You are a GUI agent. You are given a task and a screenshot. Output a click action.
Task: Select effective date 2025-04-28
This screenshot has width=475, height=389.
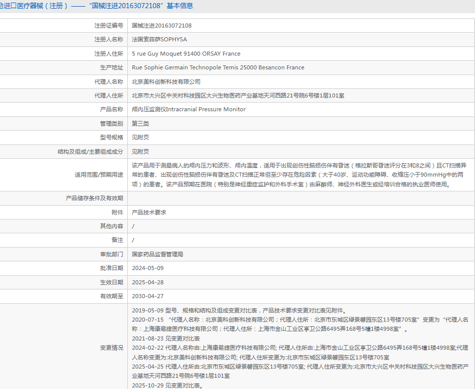tap(148, 282)
